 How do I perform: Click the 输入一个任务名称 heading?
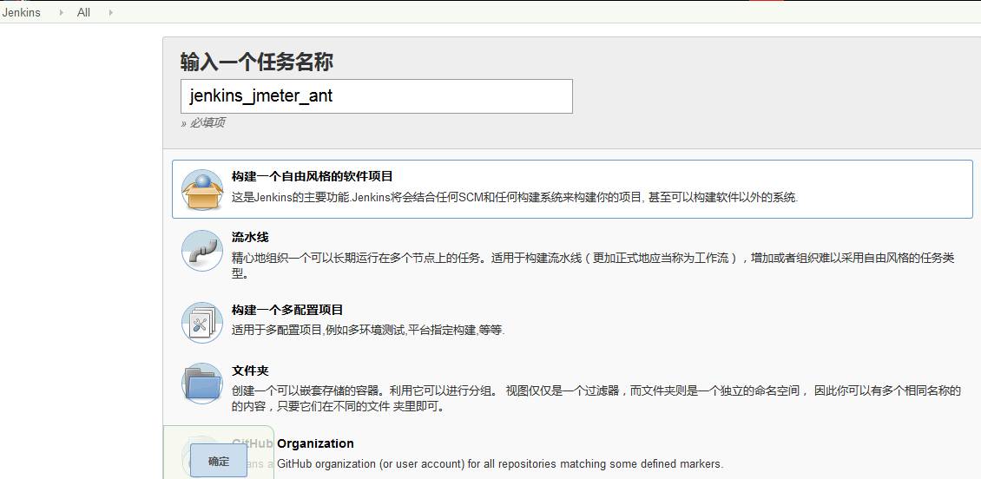click(256, 62)
